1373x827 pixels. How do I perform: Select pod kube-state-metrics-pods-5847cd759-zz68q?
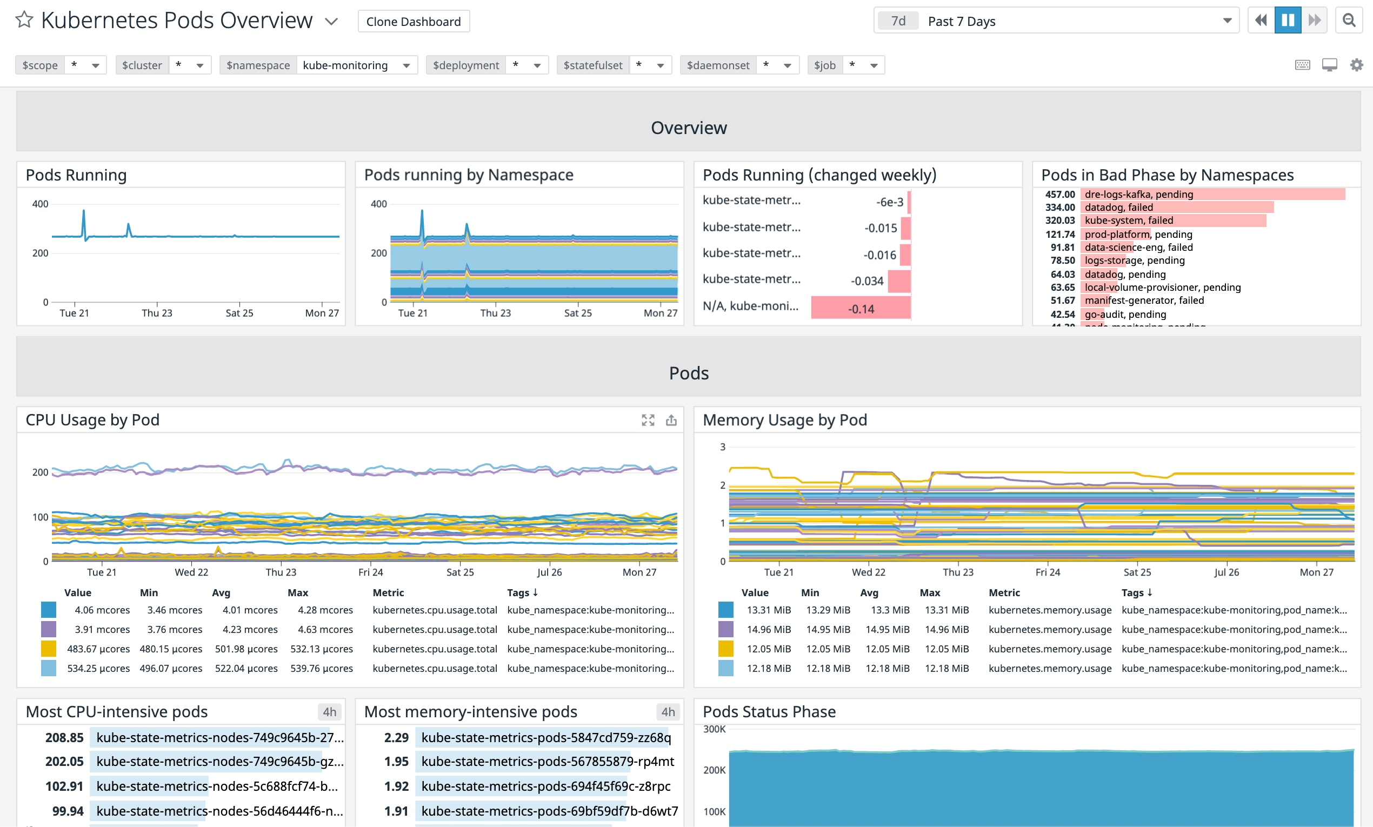pos(546,737)
